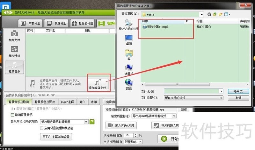Select file 我的中国心.mp3

coord(156,27)
